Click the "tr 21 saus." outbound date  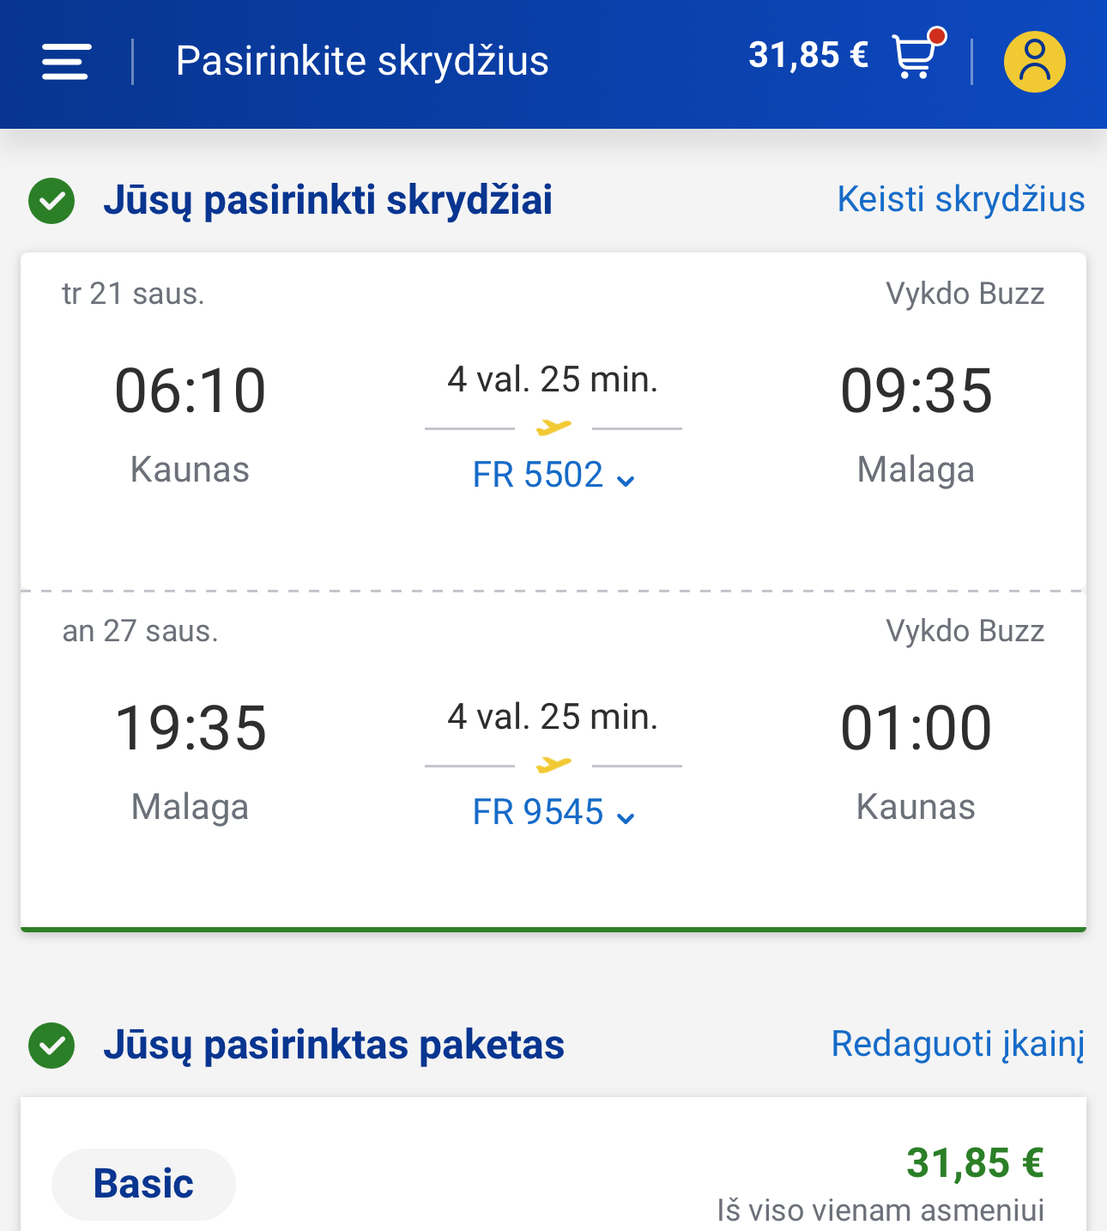click(x=133, y=294)
